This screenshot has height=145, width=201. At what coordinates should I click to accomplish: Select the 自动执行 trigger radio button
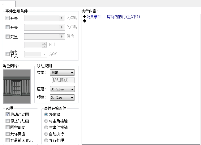click(46, 134)
